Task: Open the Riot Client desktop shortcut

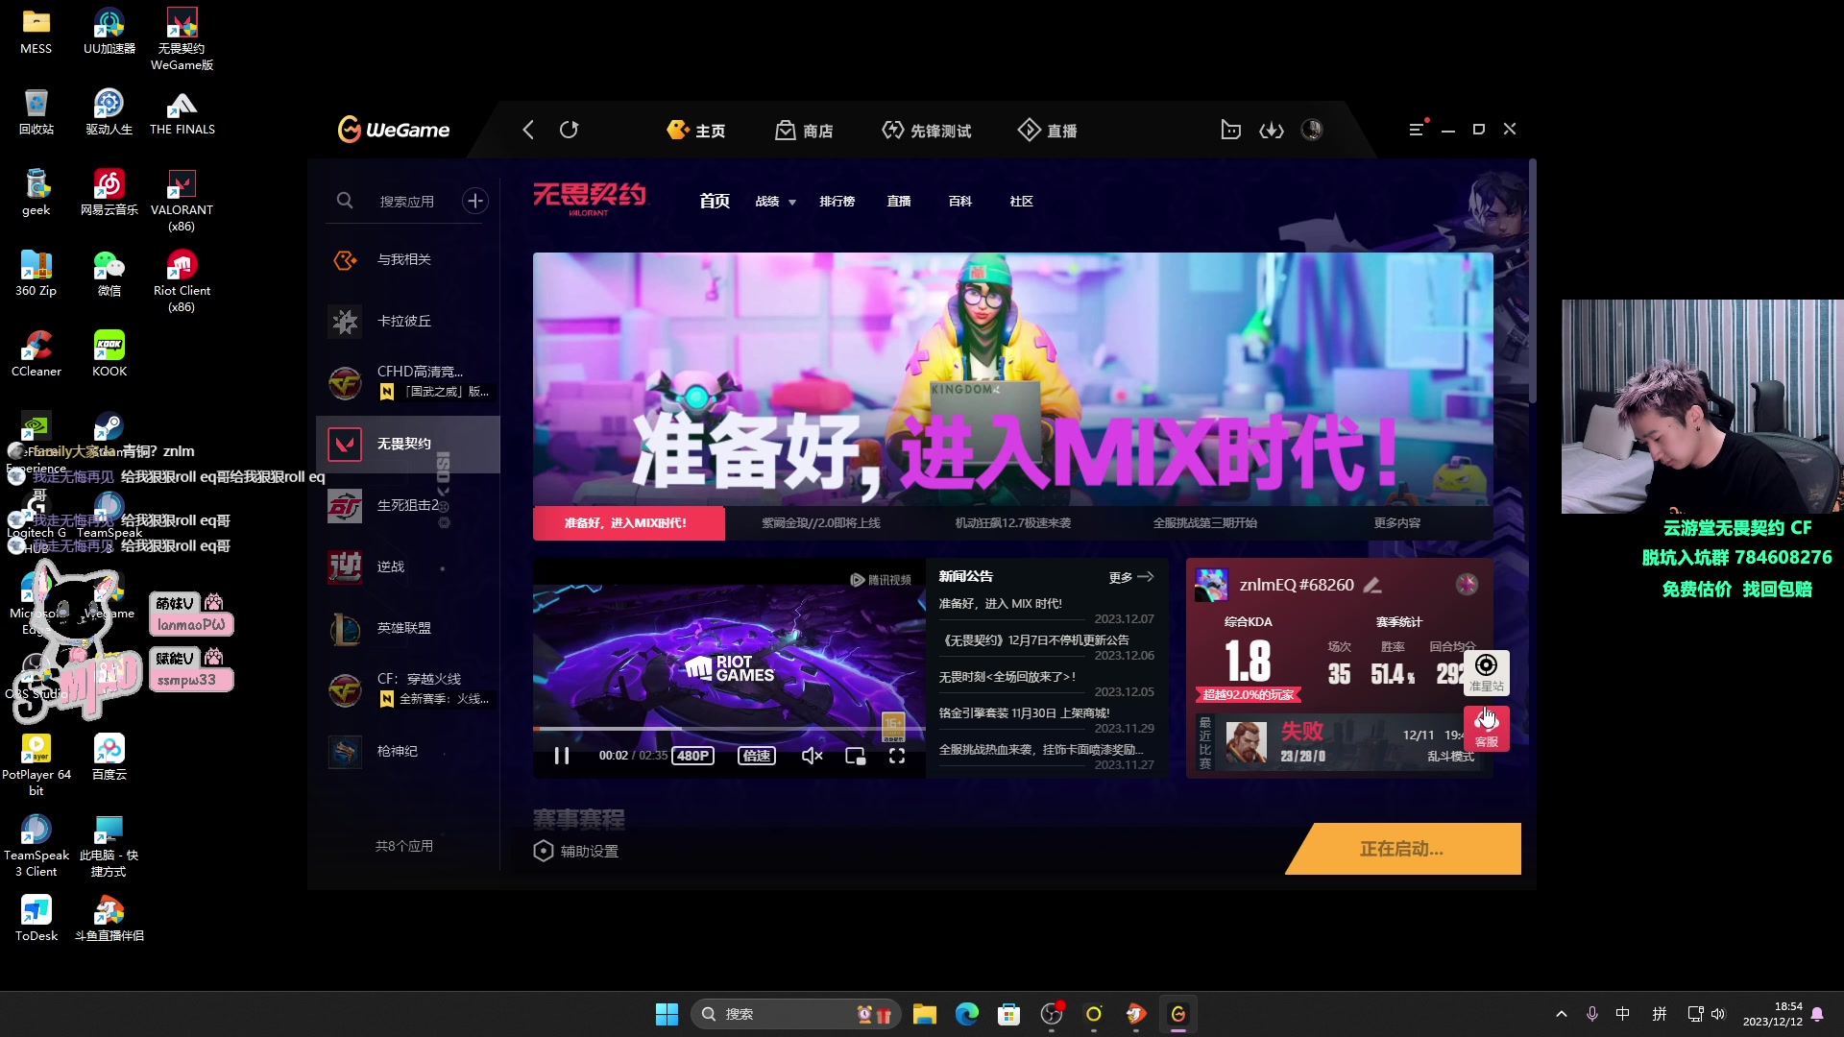Action: 182,280
